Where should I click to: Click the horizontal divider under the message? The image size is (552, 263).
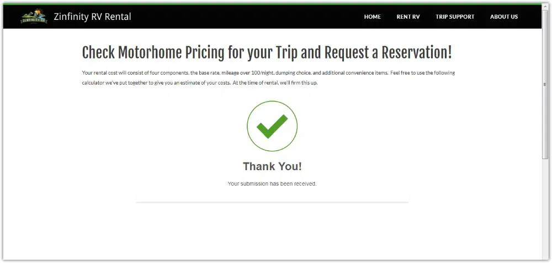click(x=272, y=202)
